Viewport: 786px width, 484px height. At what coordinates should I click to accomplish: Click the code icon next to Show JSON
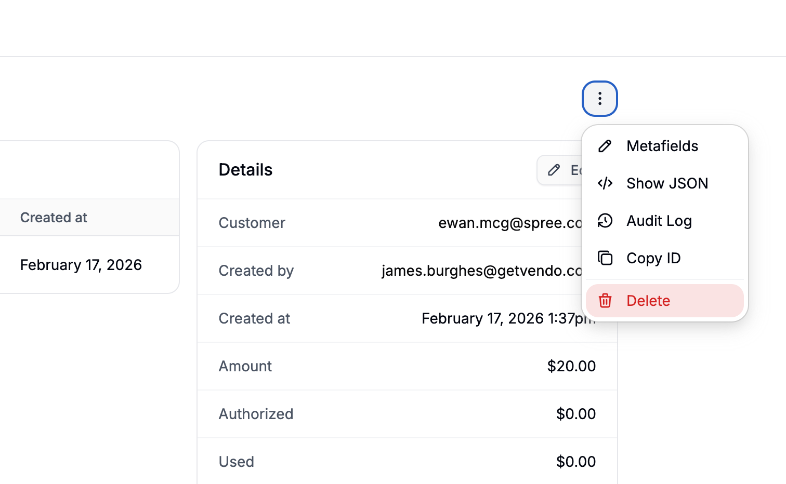pos(605,183)
